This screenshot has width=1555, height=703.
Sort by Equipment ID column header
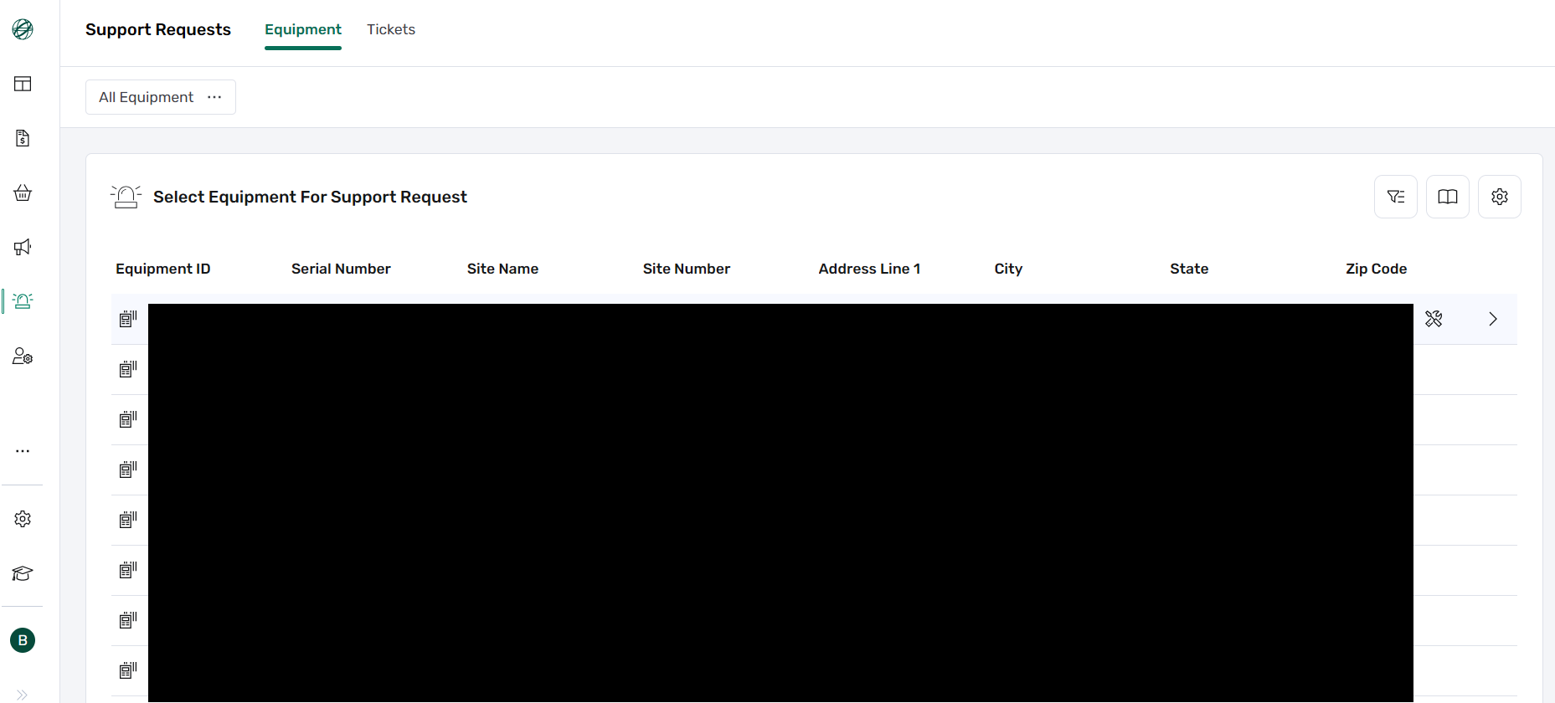(x=163, y=269)
